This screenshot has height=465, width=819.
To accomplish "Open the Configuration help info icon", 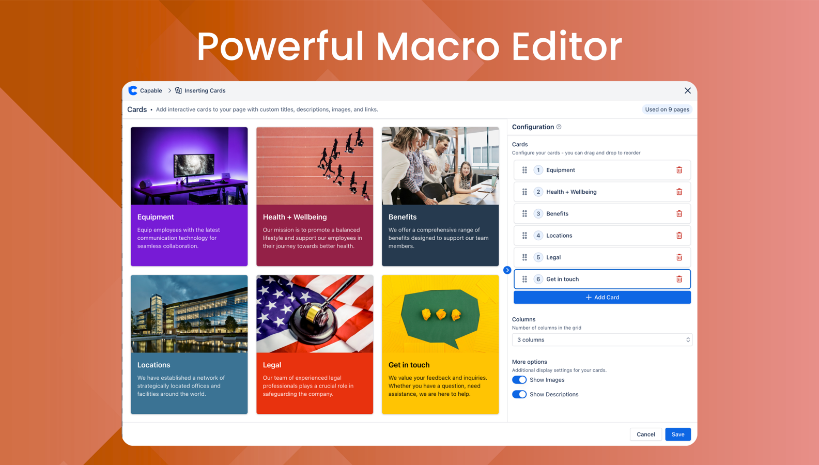I will point(559,127).
